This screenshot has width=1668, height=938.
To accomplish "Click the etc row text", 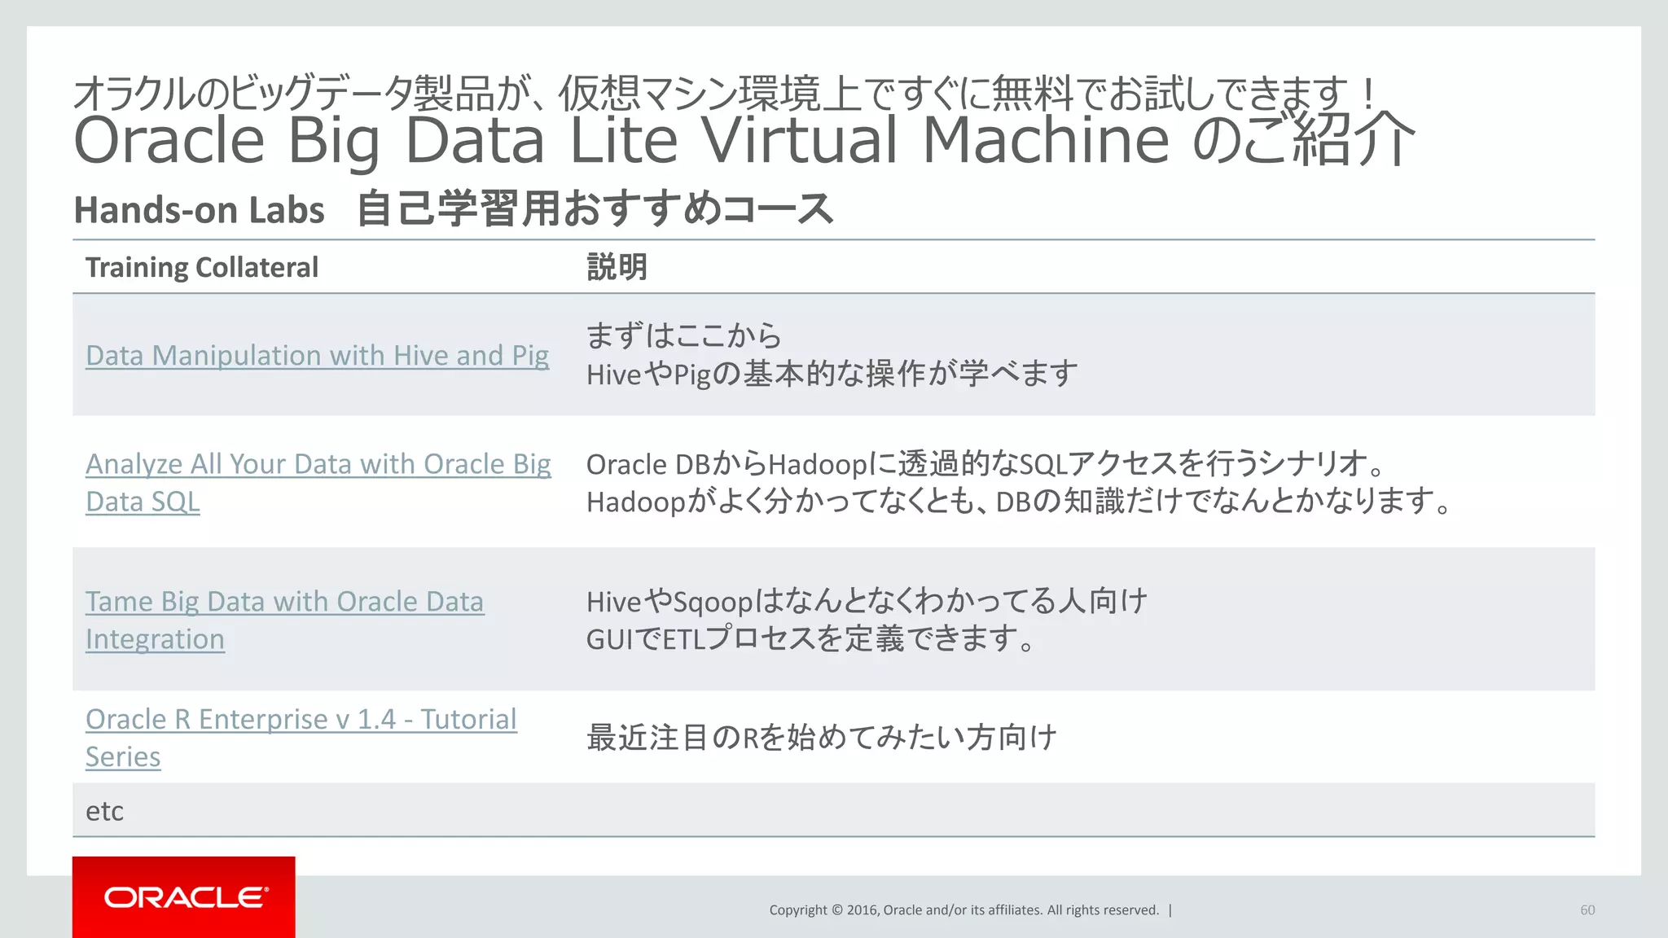I will pos(104,811).
